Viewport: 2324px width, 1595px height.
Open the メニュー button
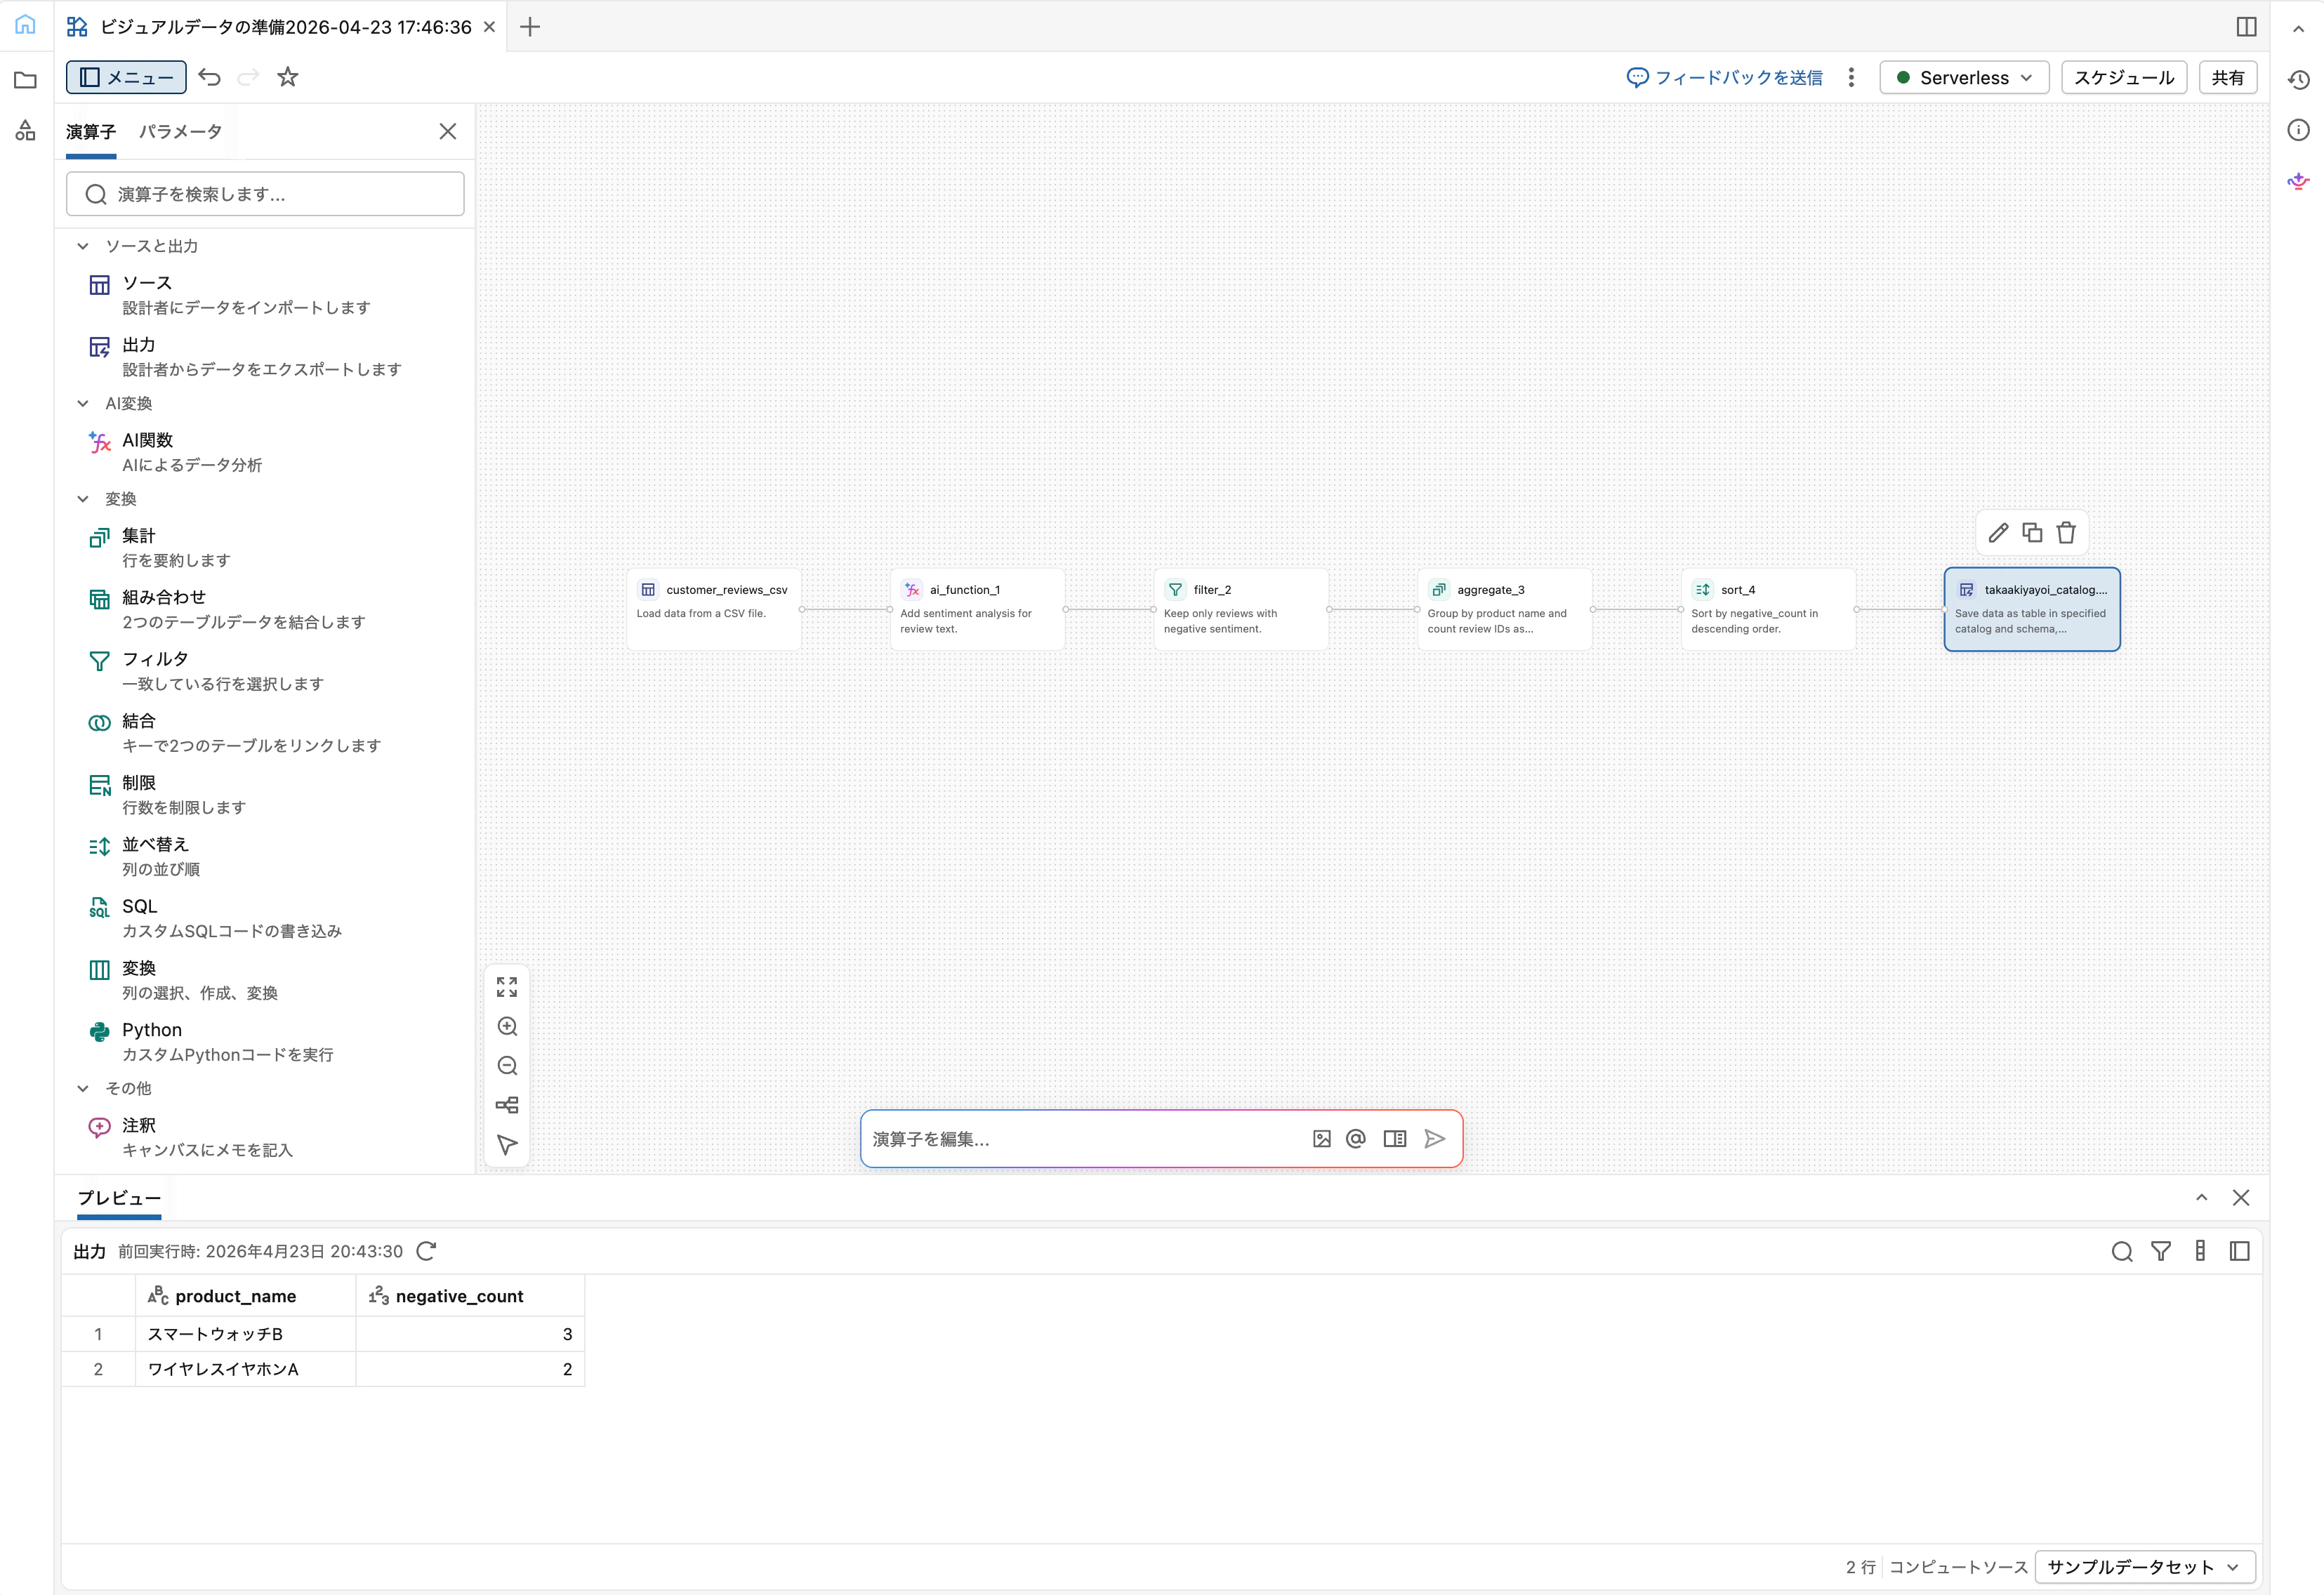125,77
